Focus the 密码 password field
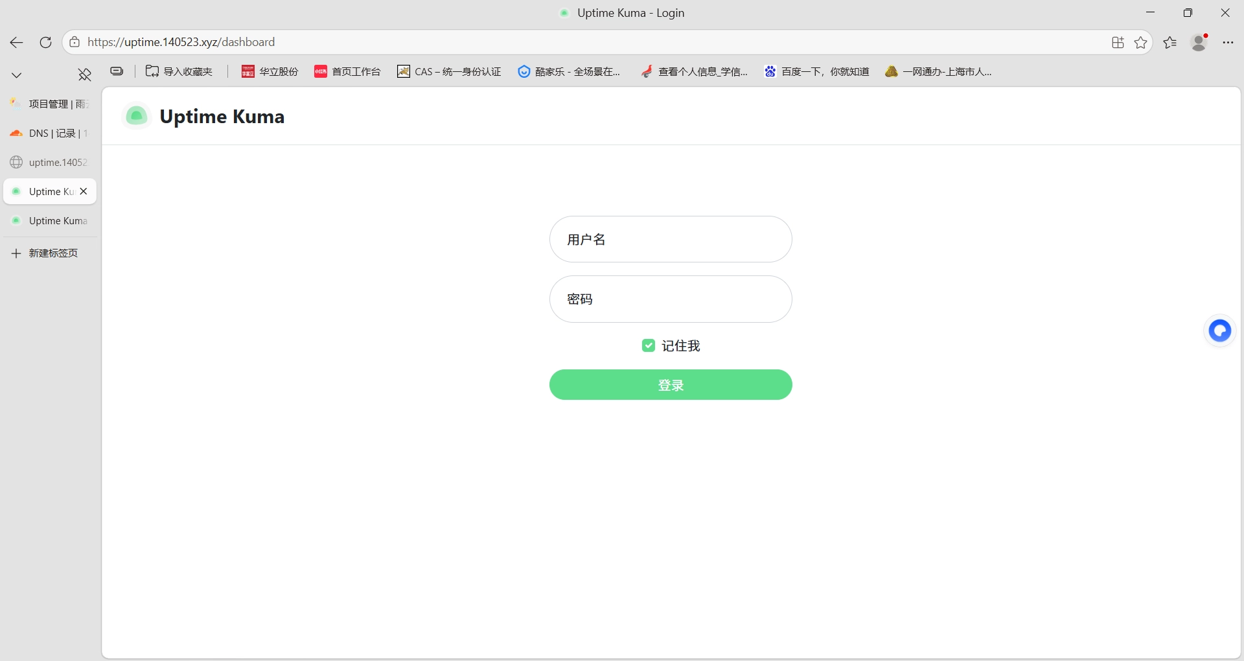Viewport: 1244px width, 661px height. (x=671, y=299)
